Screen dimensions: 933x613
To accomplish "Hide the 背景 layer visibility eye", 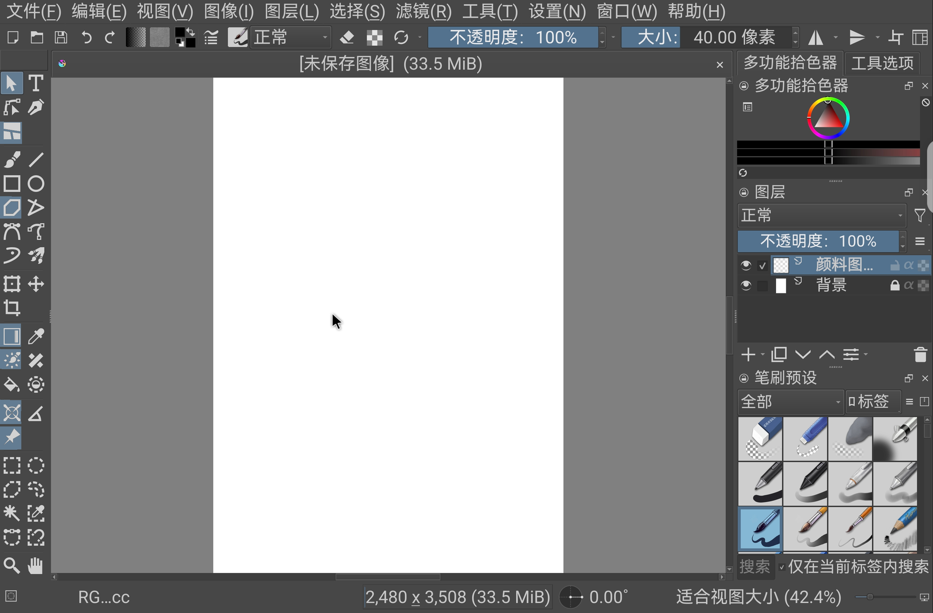I will [746, 285].
